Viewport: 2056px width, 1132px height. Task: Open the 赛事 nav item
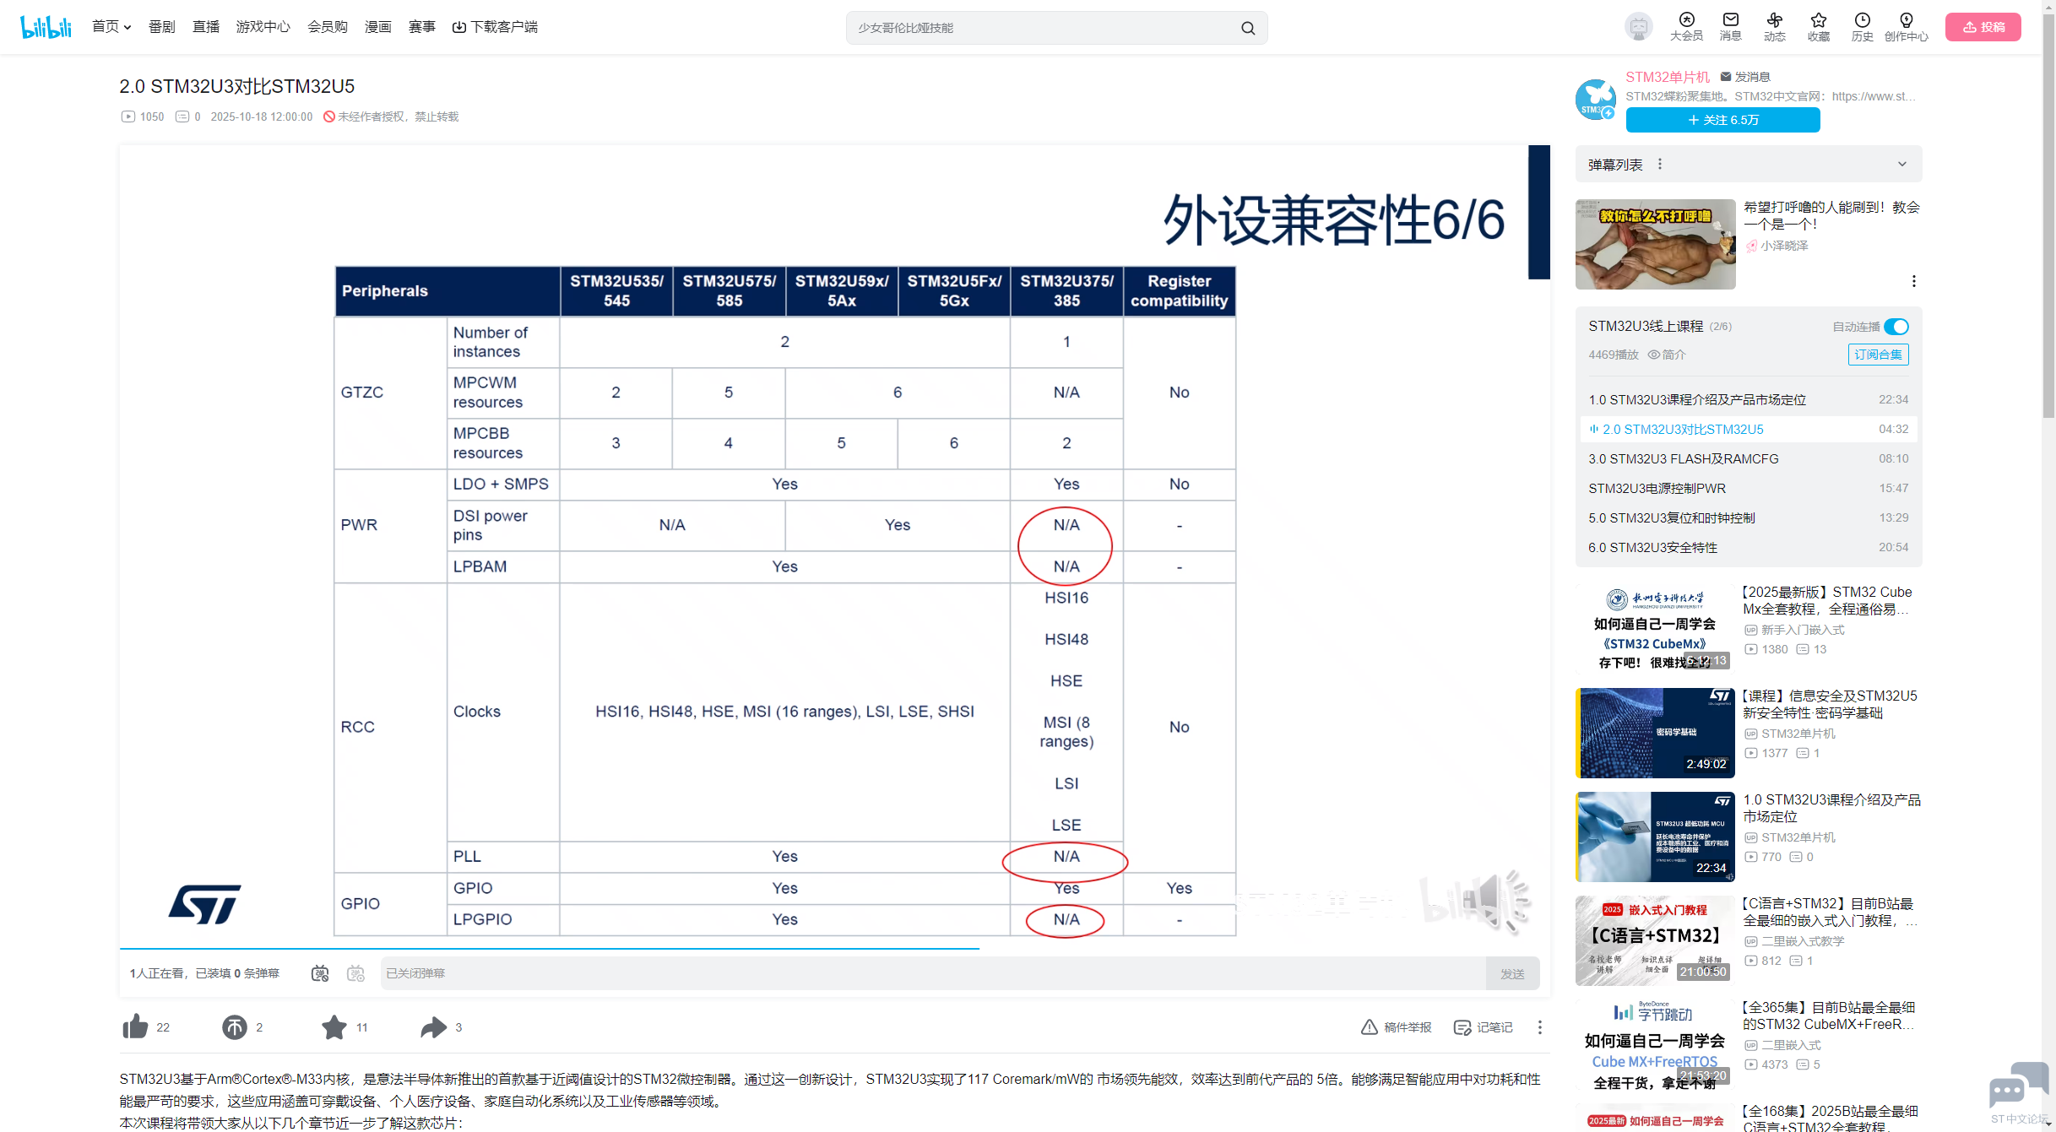coord(422,27)
